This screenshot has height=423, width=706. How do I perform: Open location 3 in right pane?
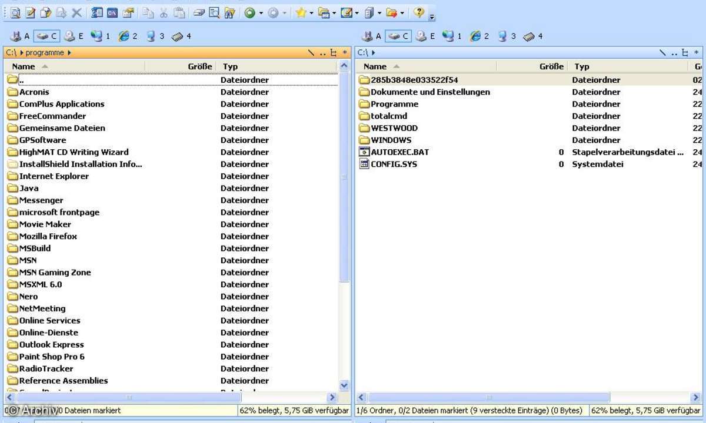click(507, 36)
